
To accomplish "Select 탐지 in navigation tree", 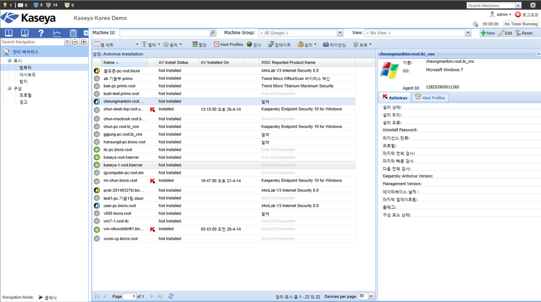I will 24,81.
